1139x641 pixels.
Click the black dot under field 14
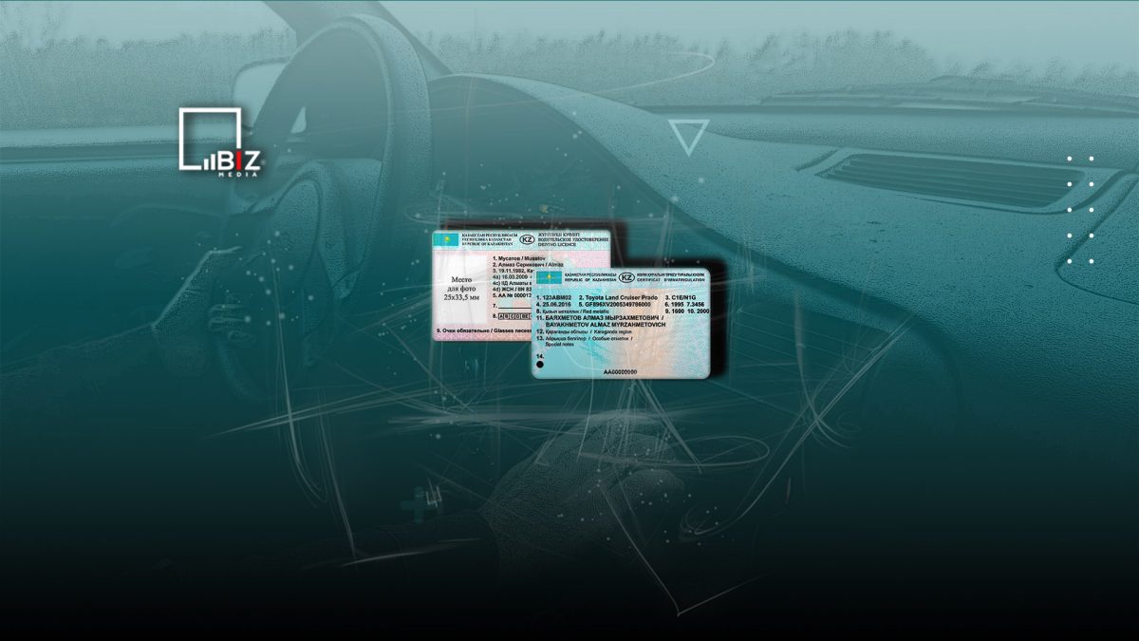[x=539, y=365]
